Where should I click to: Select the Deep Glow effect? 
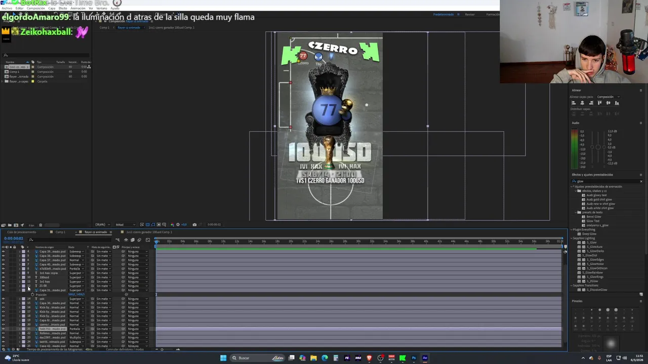[589, 234]
